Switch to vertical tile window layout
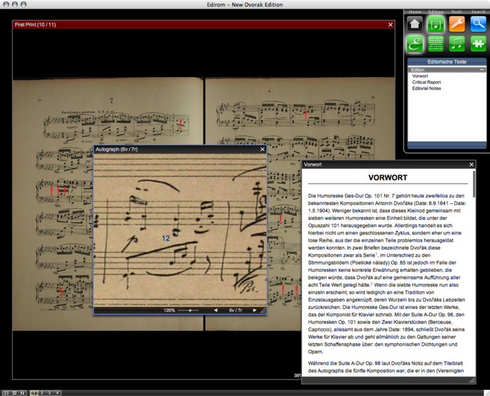 coord(22,393)
